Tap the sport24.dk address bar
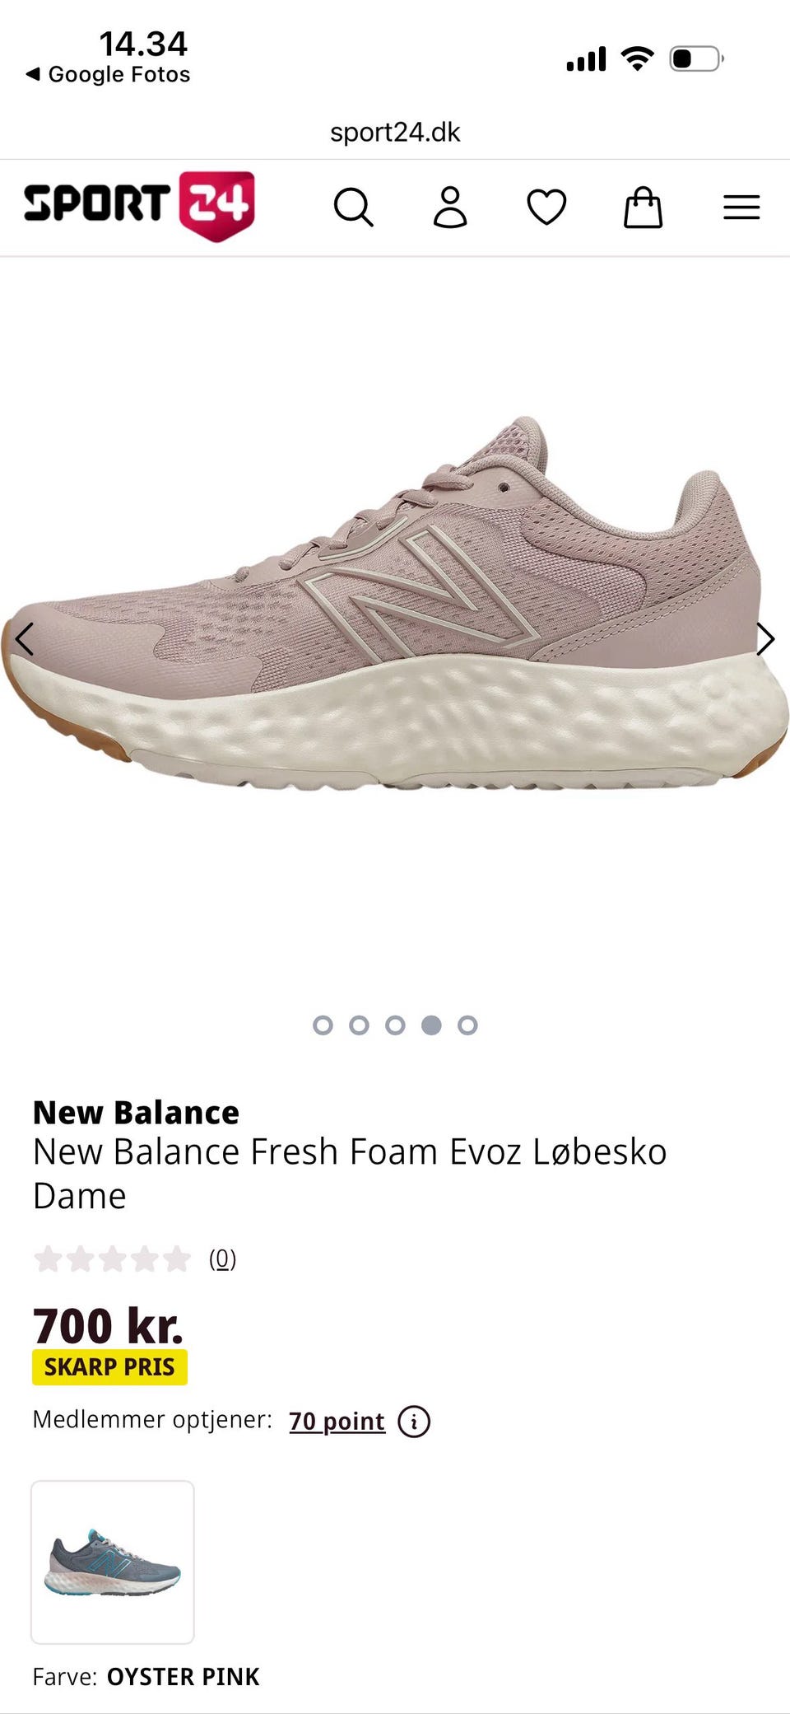Viewport: 790px width, 1714px height. click(x=395, y=132)
